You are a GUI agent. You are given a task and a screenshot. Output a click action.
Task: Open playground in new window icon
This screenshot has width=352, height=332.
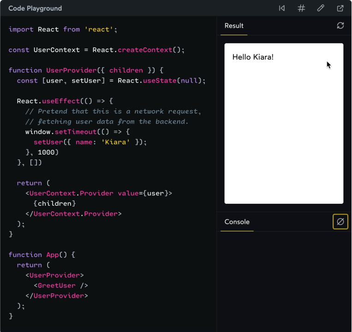click(x=340, y=8)
